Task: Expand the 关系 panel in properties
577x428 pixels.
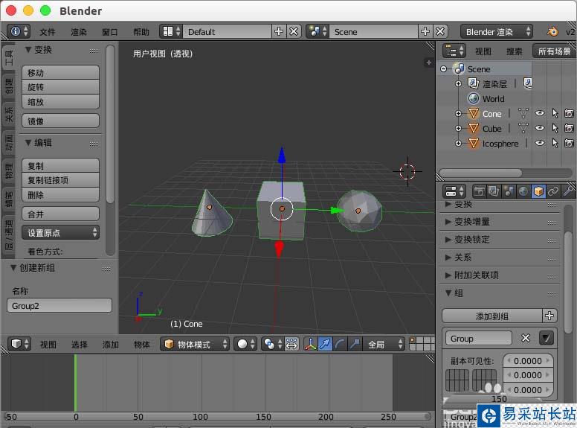Action: point(462,257)
